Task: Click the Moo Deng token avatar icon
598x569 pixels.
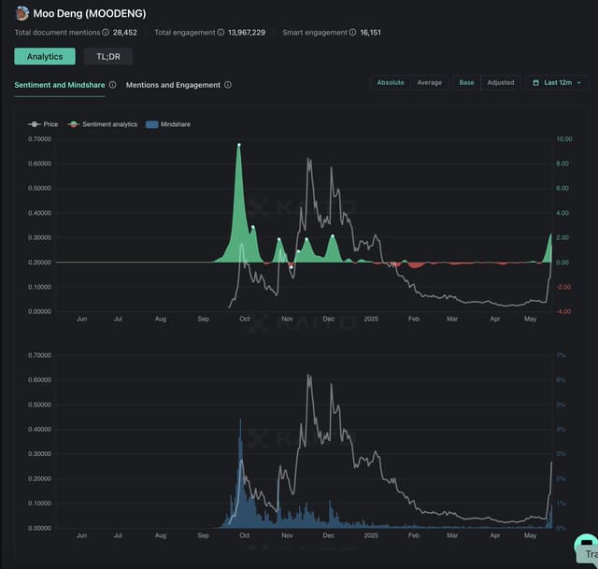Action: coord(22,13)
